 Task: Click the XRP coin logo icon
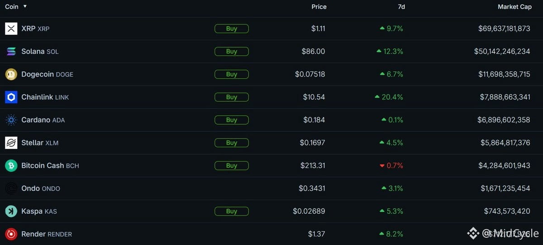click(x=11, y=29)
